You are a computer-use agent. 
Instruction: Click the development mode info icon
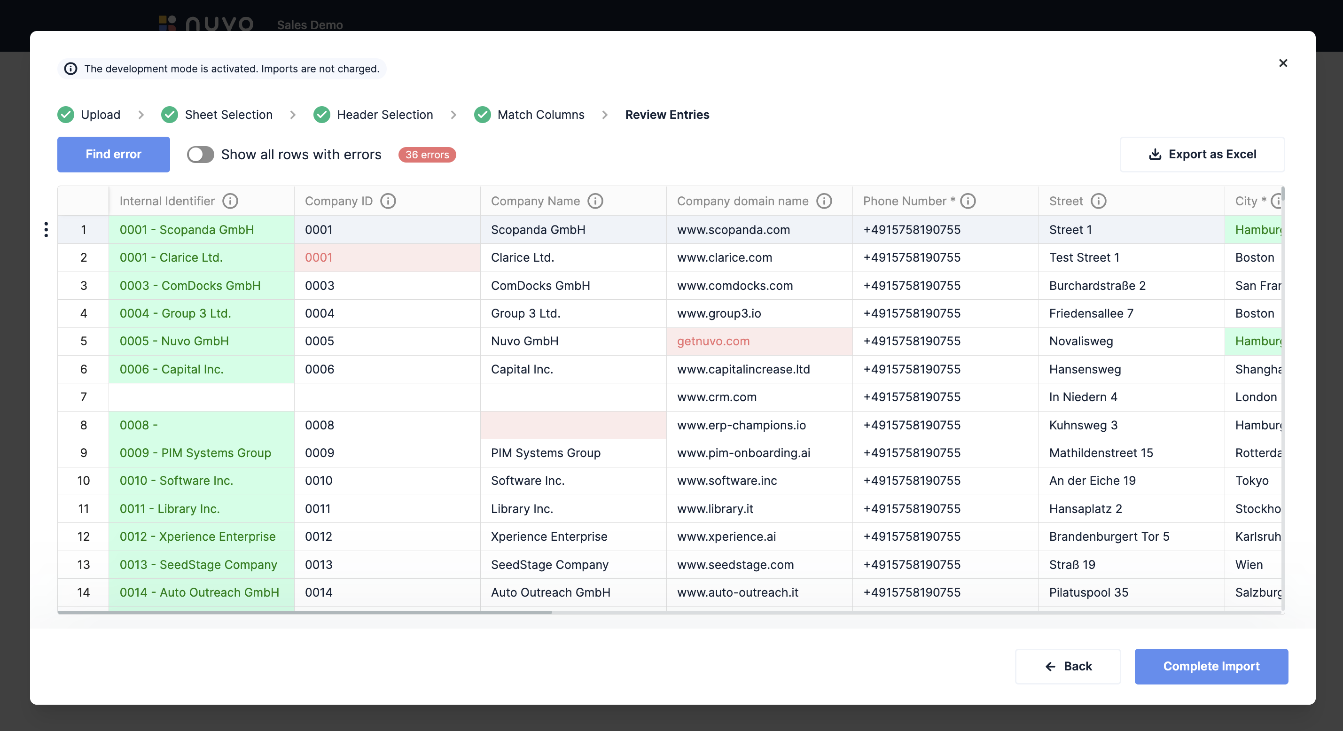click(71, 69)
